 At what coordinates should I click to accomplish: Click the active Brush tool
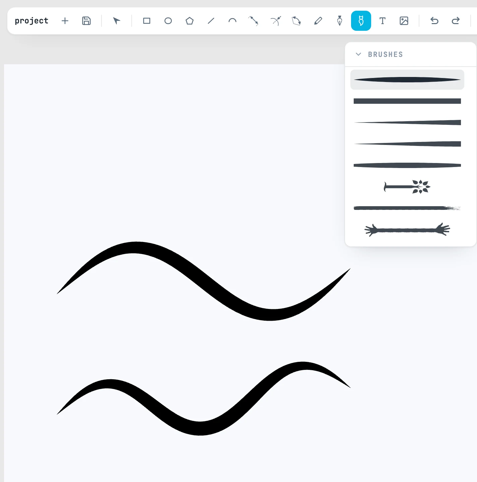click(x=361, y=21)
